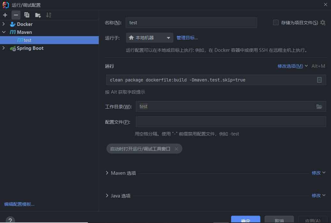Enable the store as project file checkbox

point(276,22)
